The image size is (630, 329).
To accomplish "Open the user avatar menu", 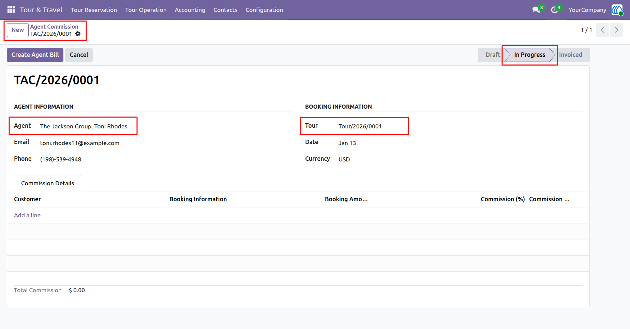I will point(617,10).
